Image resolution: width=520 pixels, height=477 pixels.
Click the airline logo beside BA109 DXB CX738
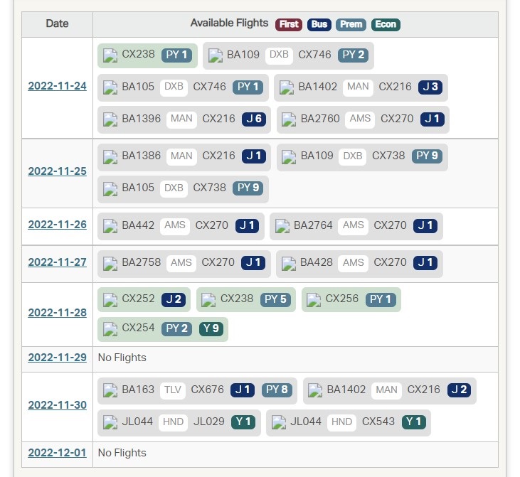click(289, 157)
